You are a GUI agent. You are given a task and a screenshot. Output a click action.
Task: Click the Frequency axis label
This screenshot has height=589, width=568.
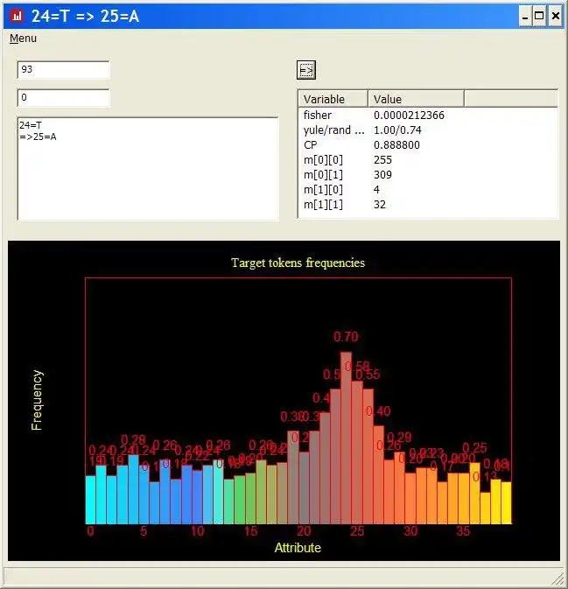tap(37, 400)
